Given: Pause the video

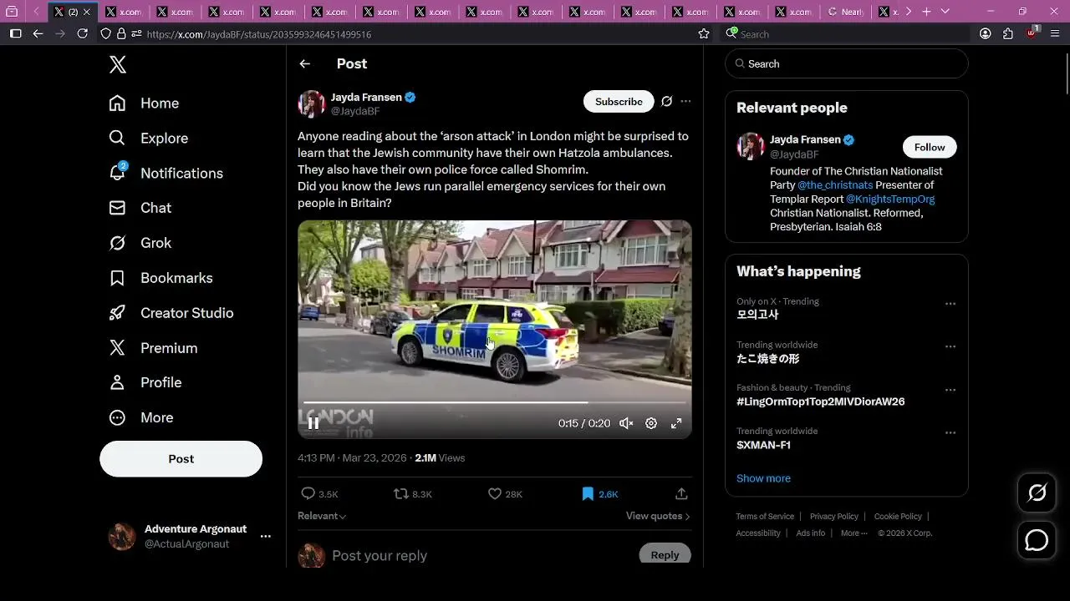Looking at the screenshot, I should click(313, 423).
